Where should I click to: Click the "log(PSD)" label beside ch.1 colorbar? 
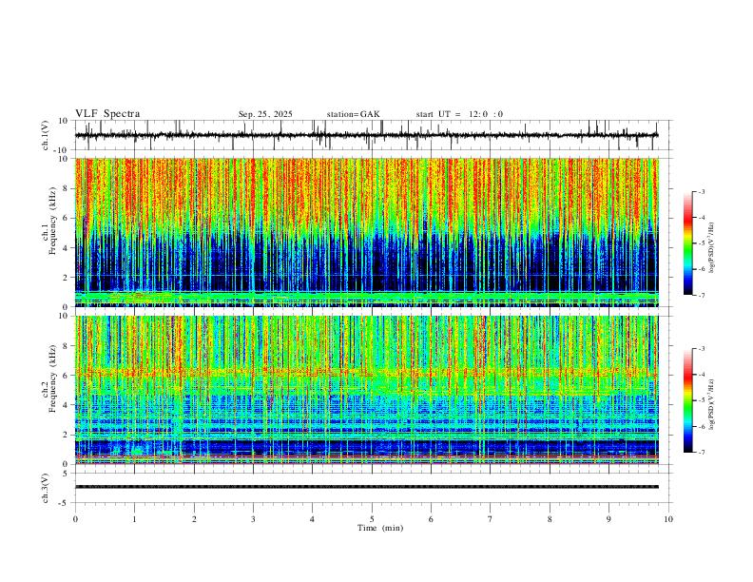point(711,248)
